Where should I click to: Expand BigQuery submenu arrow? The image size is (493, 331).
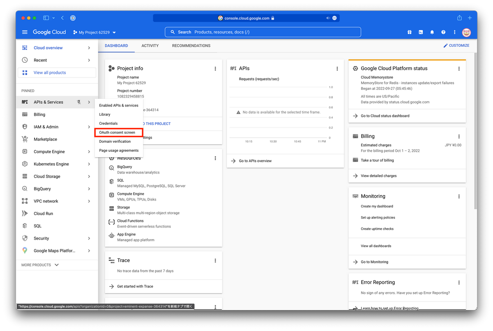[x=89, y=189]
